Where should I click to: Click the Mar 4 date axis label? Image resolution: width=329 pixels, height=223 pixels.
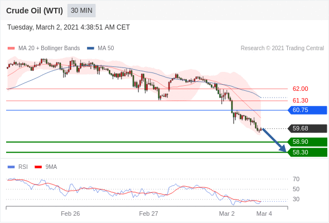[264, 214]
